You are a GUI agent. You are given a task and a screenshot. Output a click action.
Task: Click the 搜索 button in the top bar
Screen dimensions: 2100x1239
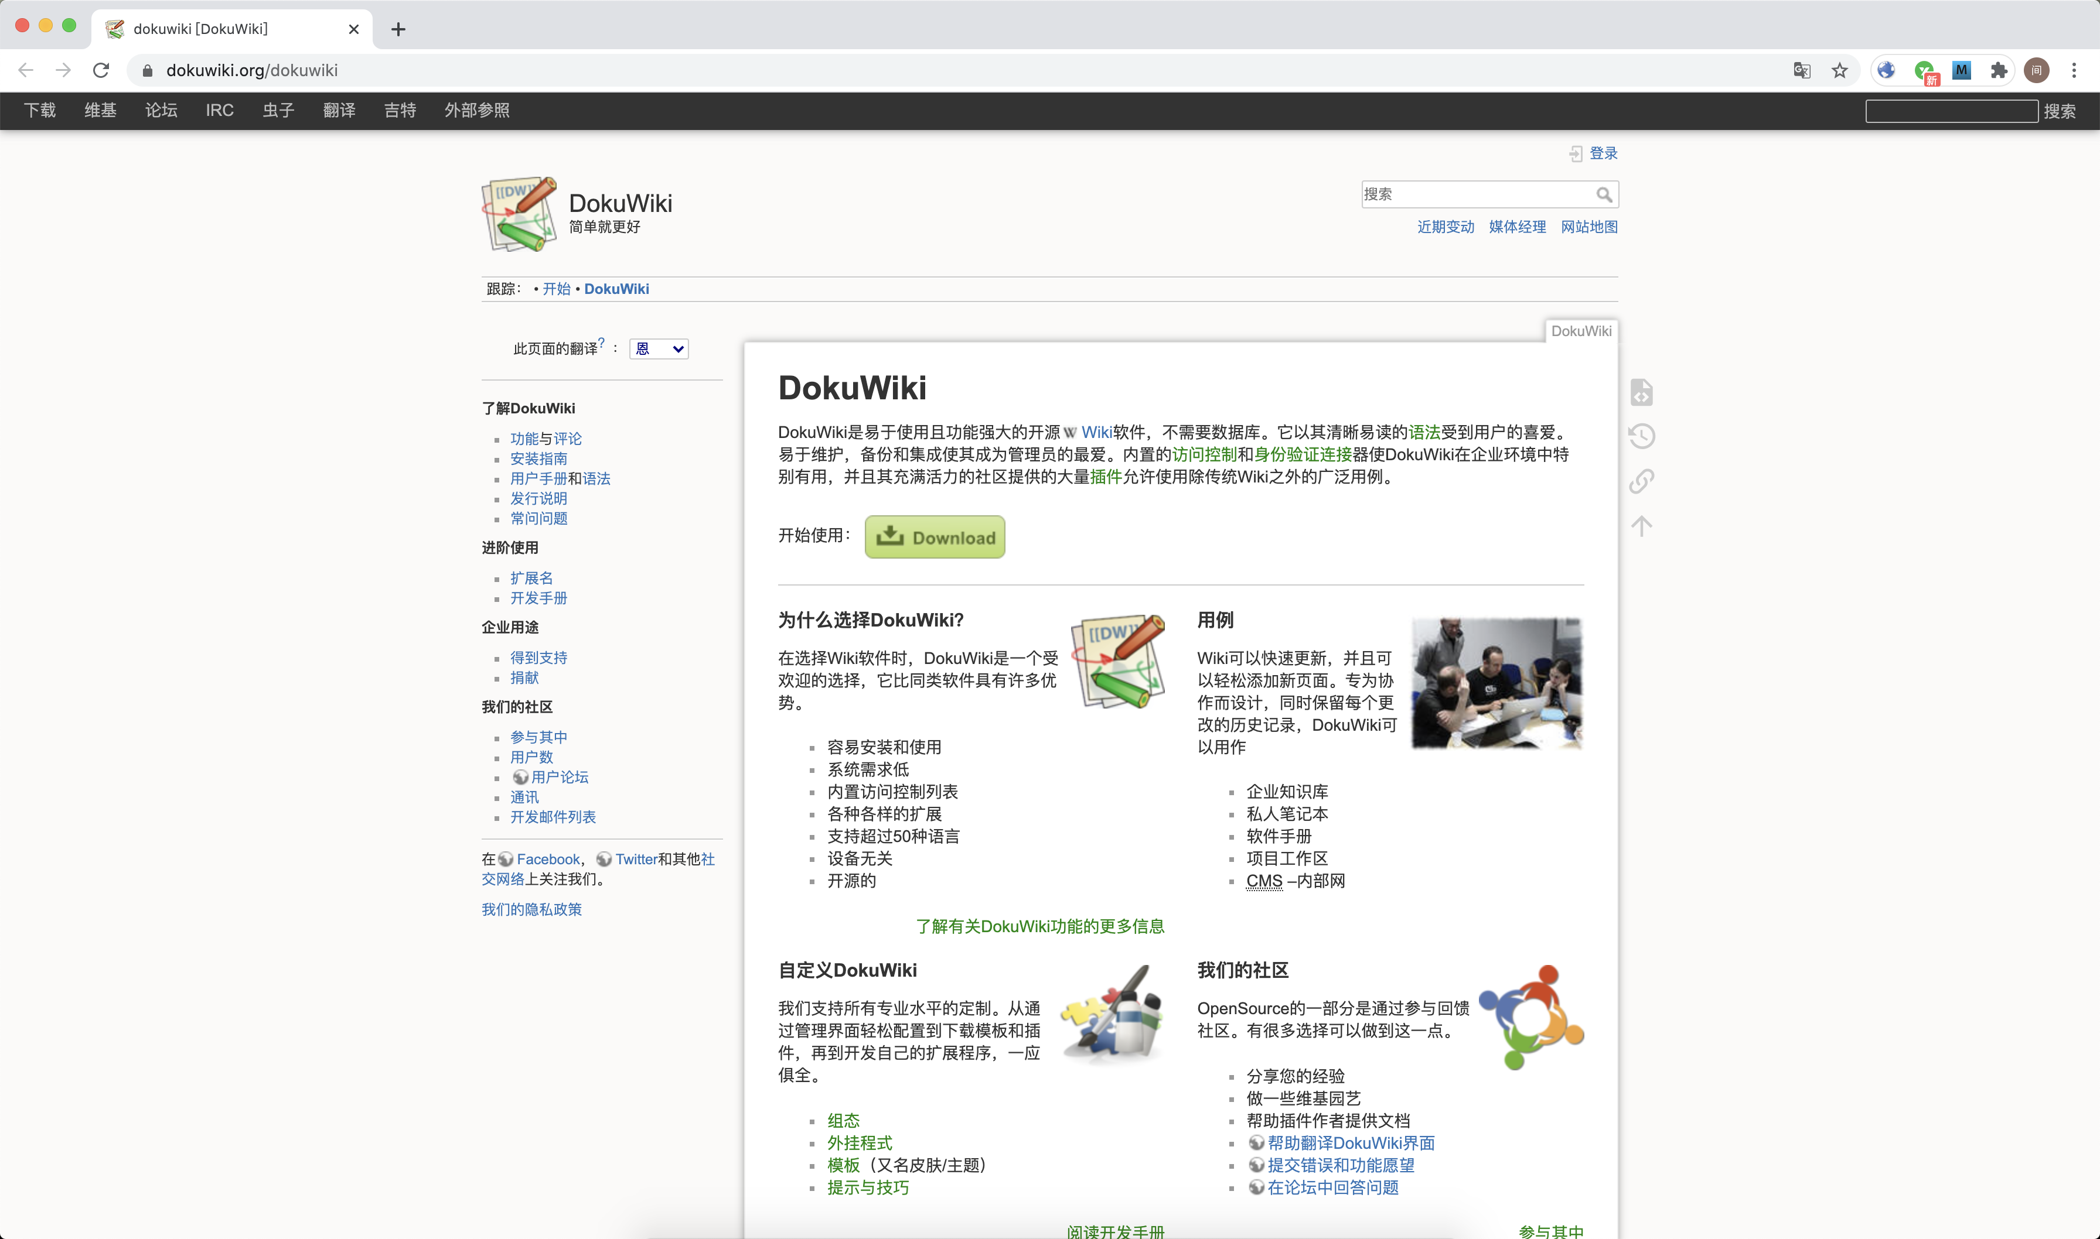pos(2060,111)
